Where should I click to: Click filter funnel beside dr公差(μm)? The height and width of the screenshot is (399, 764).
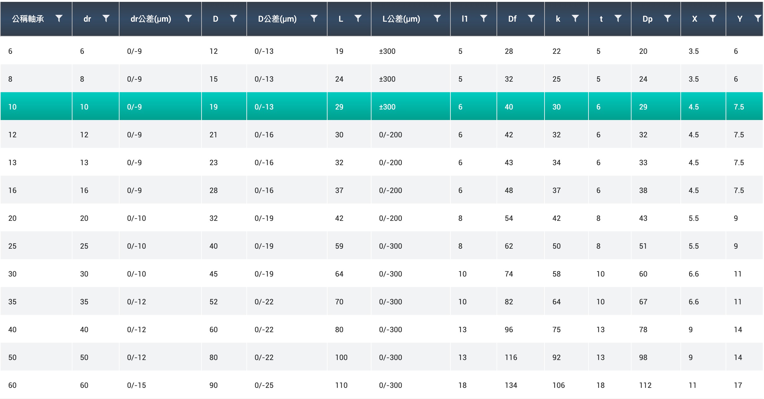[x=188, y=19]
